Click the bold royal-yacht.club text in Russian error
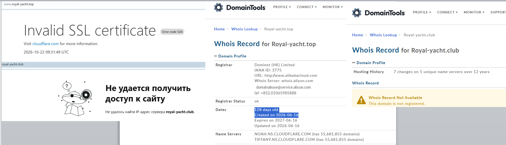Screen dimensions: 506x145 [x=180, y=112]
